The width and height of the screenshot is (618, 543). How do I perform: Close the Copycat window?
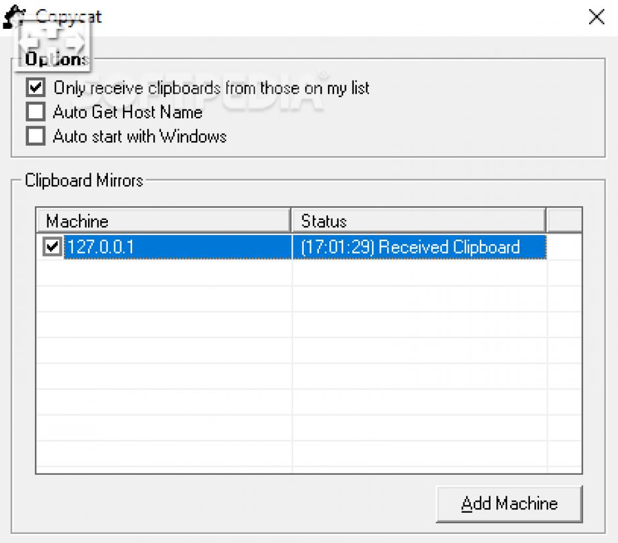click(x=596, y=17)
